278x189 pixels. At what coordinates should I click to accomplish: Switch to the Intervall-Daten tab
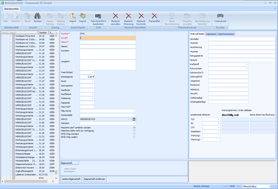tap(197, 34)
